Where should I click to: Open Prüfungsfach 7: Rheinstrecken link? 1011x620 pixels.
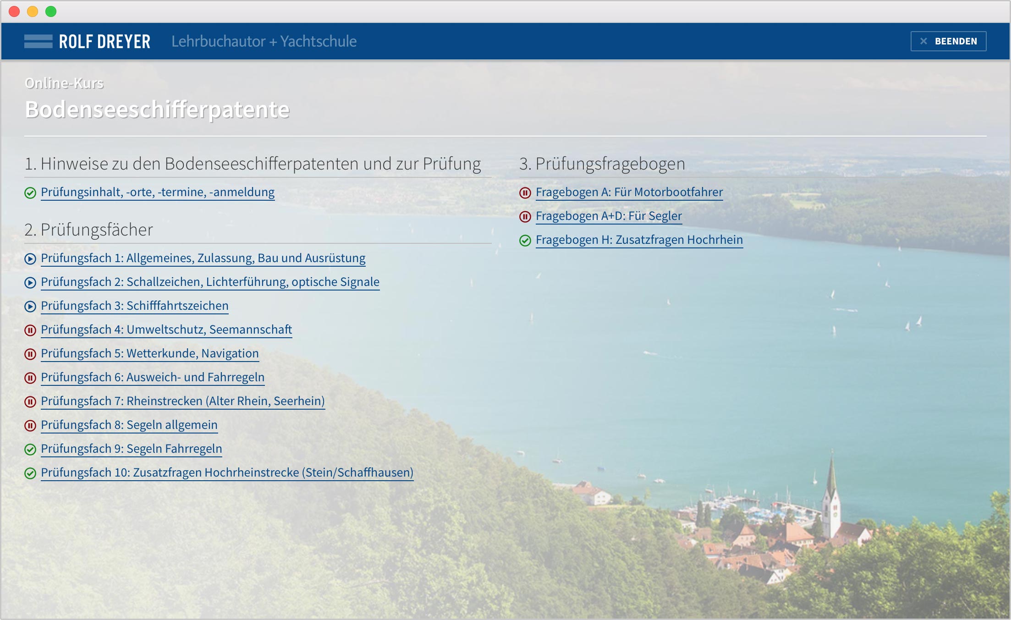click(x=183, y=401)
